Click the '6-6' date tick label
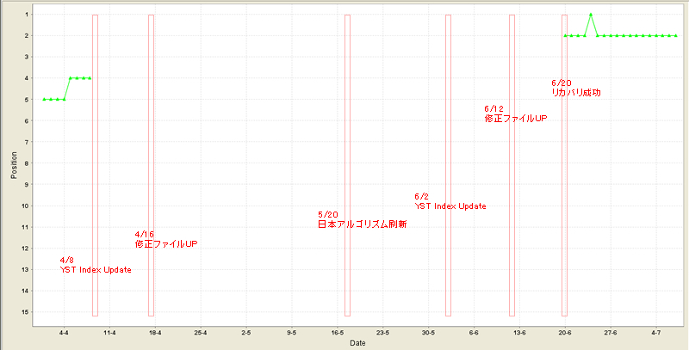 coord(474,333)
